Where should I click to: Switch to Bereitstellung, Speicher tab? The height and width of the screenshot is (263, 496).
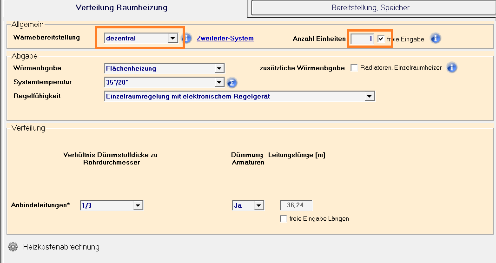[x=370, y=7]
